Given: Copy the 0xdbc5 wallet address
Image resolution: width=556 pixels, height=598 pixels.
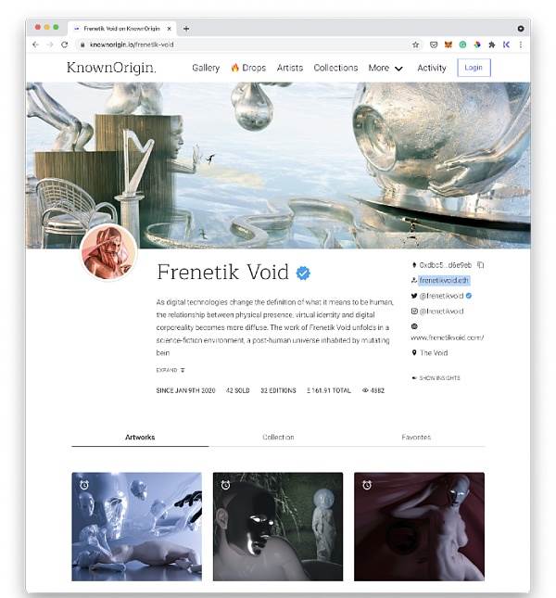Looking at the screenshot, I should coord(481,264).
